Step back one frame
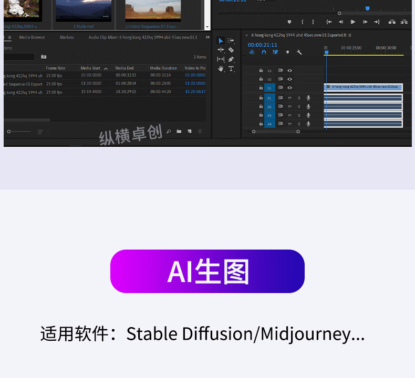415x378 pixels. point(341,22)
